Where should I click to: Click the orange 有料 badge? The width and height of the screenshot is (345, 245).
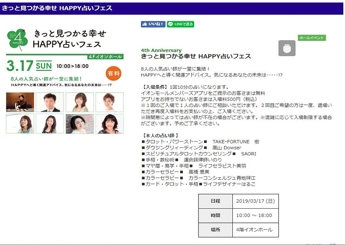click(x=113, y=73)
